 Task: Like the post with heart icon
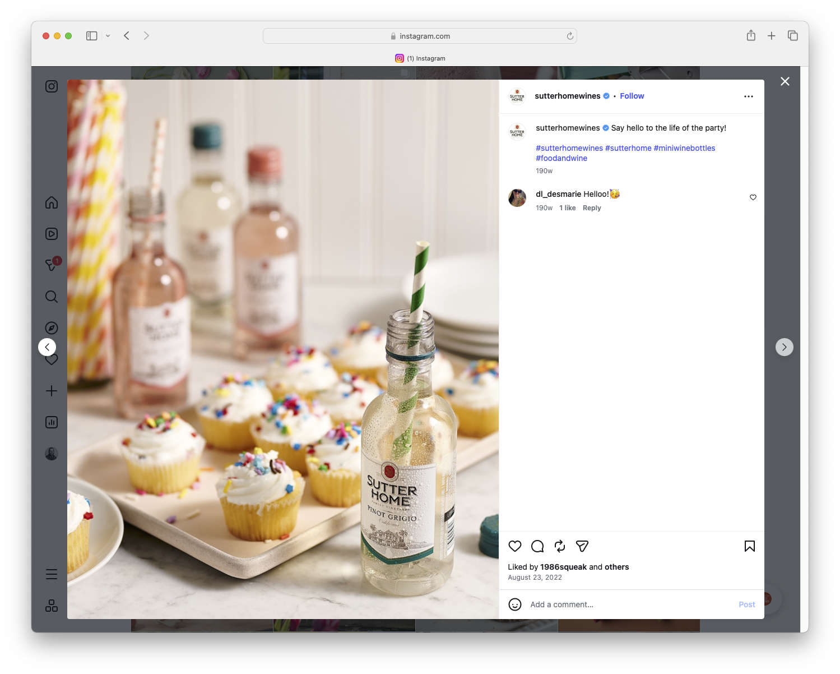pos(515,546)
